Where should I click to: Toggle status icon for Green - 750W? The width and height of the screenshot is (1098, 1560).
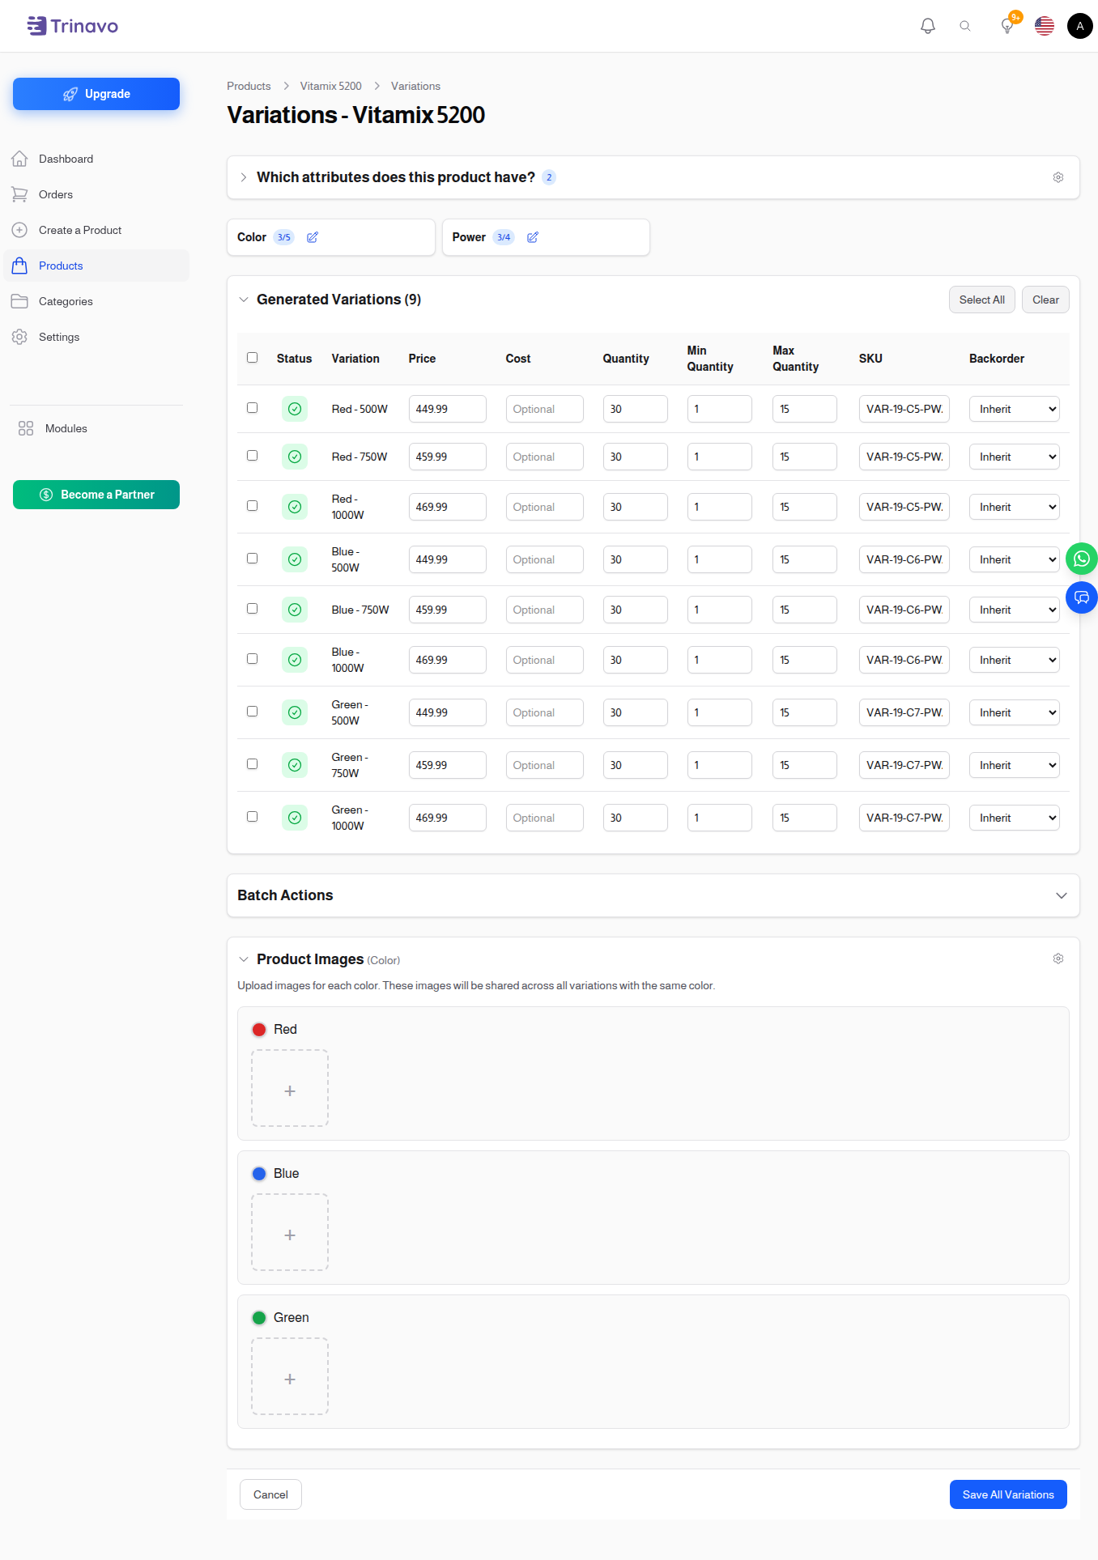pos(295,765)
